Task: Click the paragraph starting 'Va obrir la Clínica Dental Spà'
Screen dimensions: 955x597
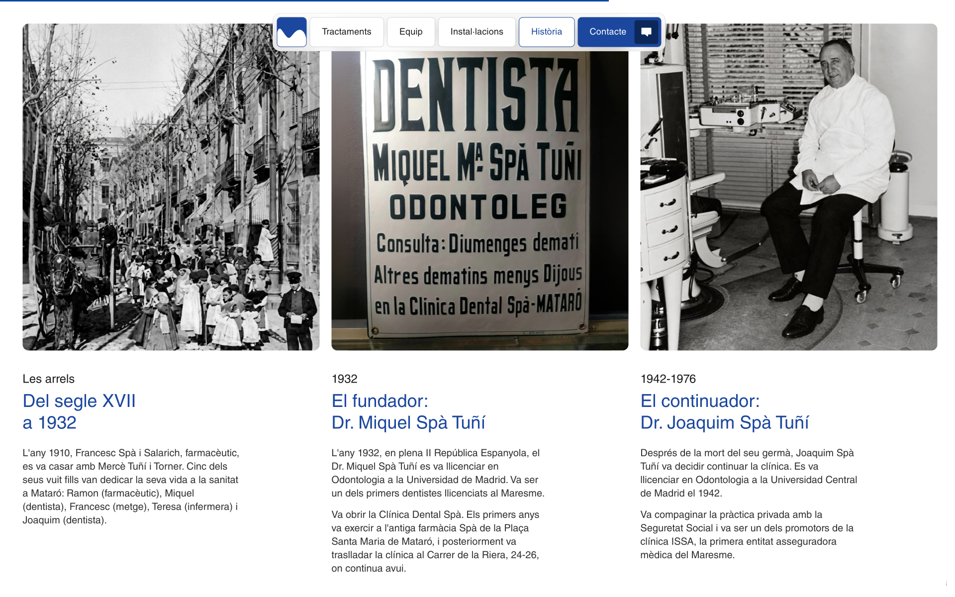Action: point(436,541)
